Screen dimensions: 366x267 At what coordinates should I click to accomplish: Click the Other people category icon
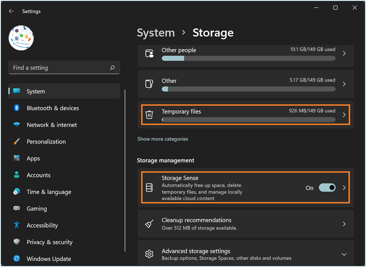149,53
